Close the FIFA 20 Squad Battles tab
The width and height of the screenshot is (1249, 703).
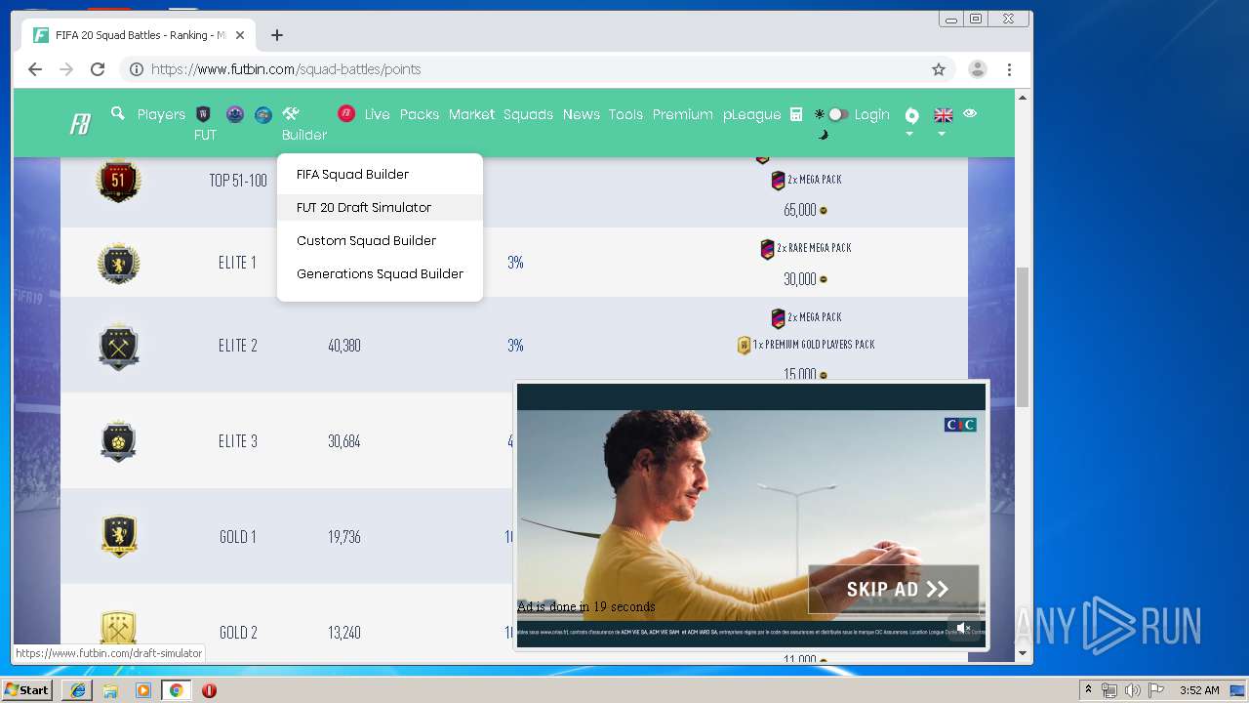(x=241, y=35)
